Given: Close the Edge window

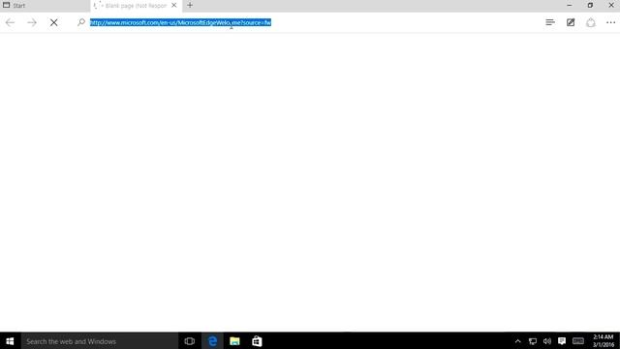Looking at the screenshot, I should pos(611,5).
